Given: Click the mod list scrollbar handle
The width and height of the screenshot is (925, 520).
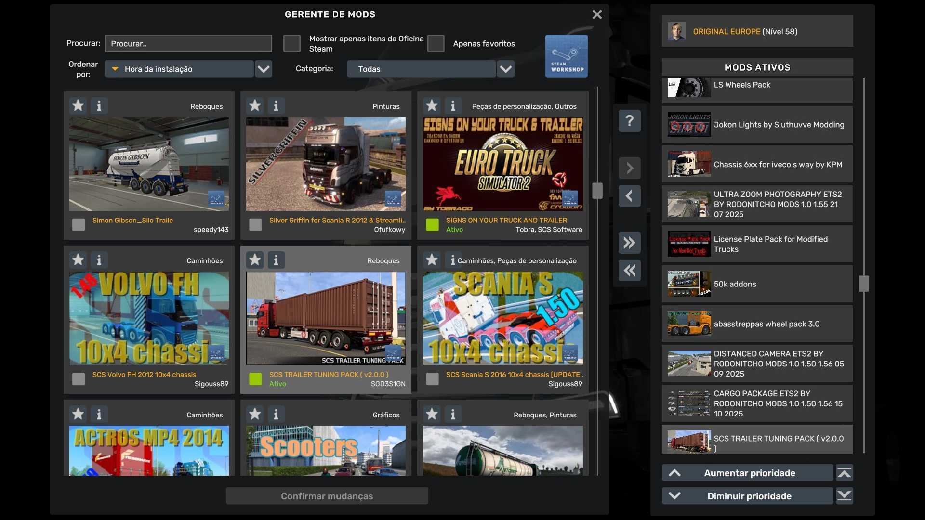Looking at the screenshot, I should coord(597,191).
